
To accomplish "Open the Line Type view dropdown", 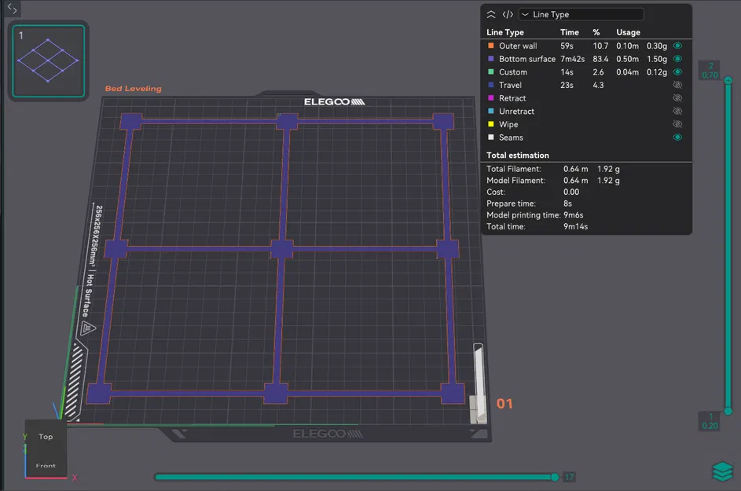I will [x=581, y=15].
